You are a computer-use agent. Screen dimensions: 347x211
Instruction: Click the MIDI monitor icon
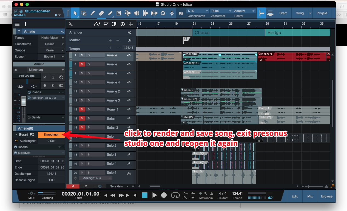31,193
